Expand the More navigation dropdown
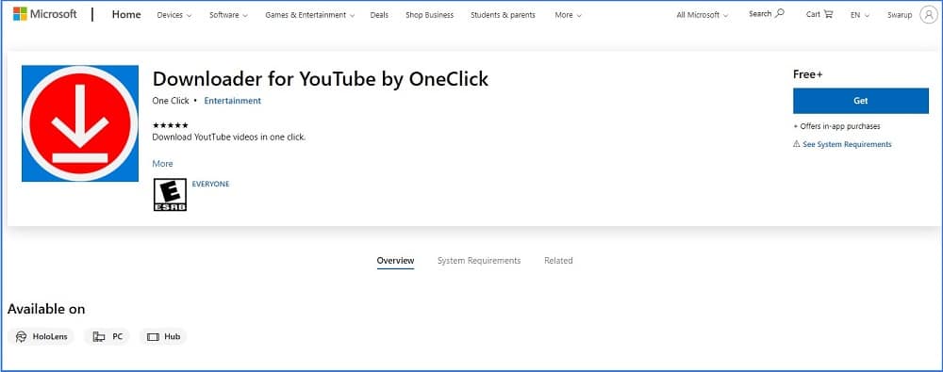943x372 pixels. pos(569,15)
